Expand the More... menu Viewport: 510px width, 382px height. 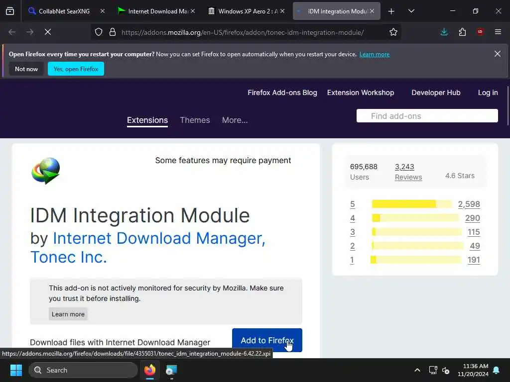[235, 120]
